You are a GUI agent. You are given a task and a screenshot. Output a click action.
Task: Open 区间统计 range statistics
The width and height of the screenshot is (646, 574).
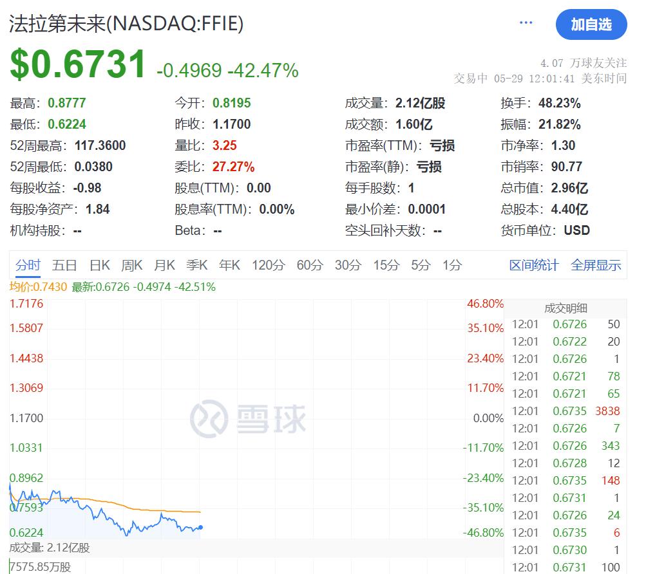[534, 265]
